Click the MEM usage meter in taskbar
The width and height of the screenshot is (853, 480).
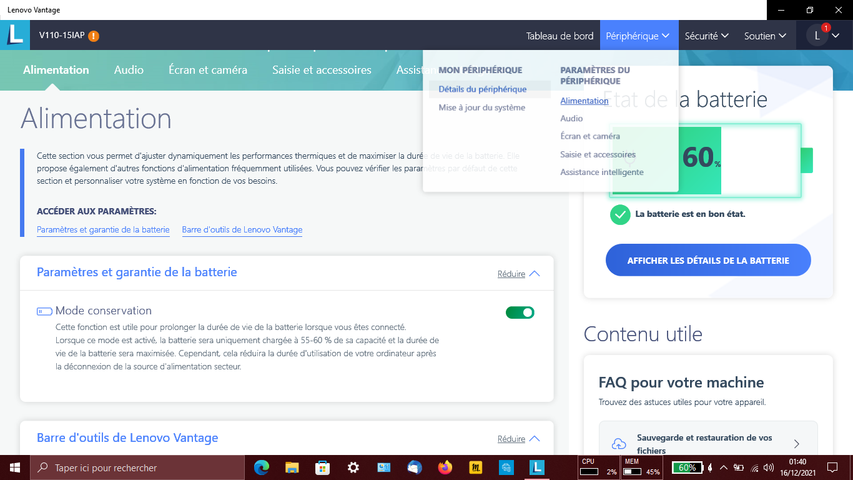[x=642, y=467]
